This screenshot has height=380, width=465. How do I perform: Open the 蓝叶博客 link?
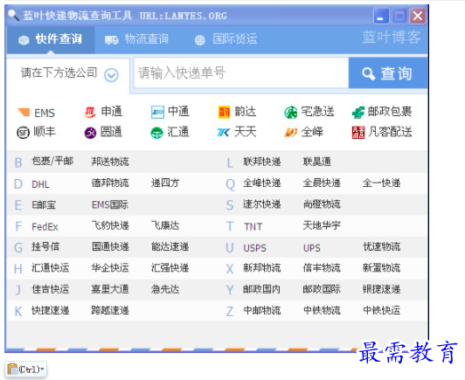point(392,38)
